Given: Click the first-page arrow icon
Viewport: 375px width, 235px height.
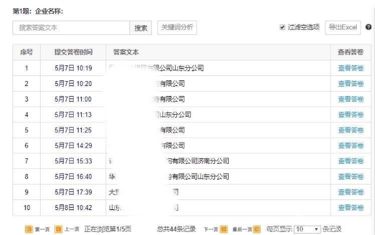Looking at the screenshot, I should [x=29, y=229].
